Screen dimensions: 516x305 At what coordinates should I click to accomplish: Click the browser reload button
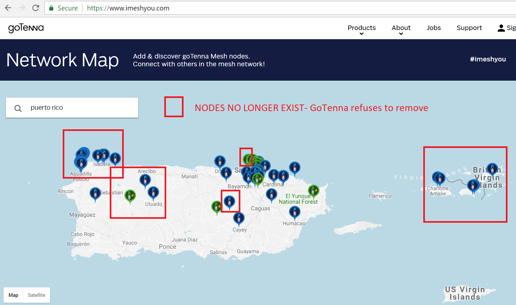pos(36,8)
